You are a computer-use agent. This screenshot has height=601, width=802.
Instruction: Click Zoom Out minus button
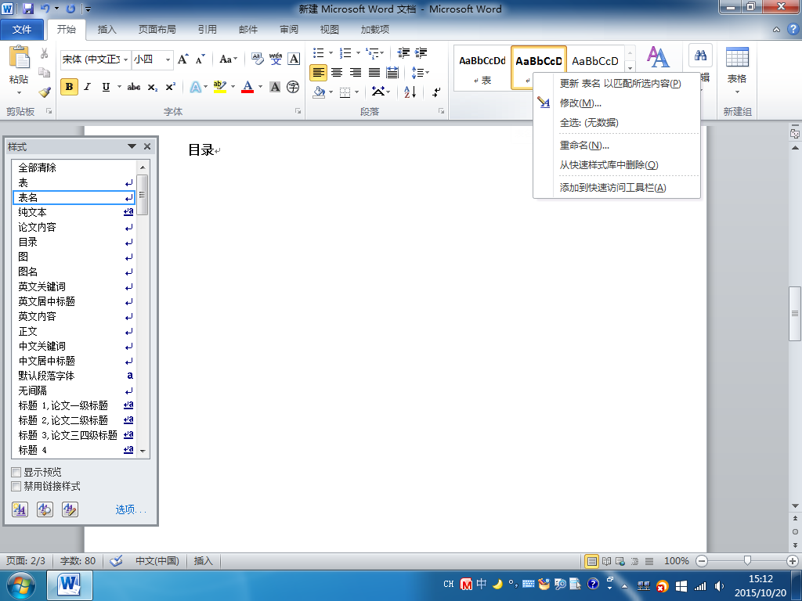pyautogui.click(x=703, y=561)
